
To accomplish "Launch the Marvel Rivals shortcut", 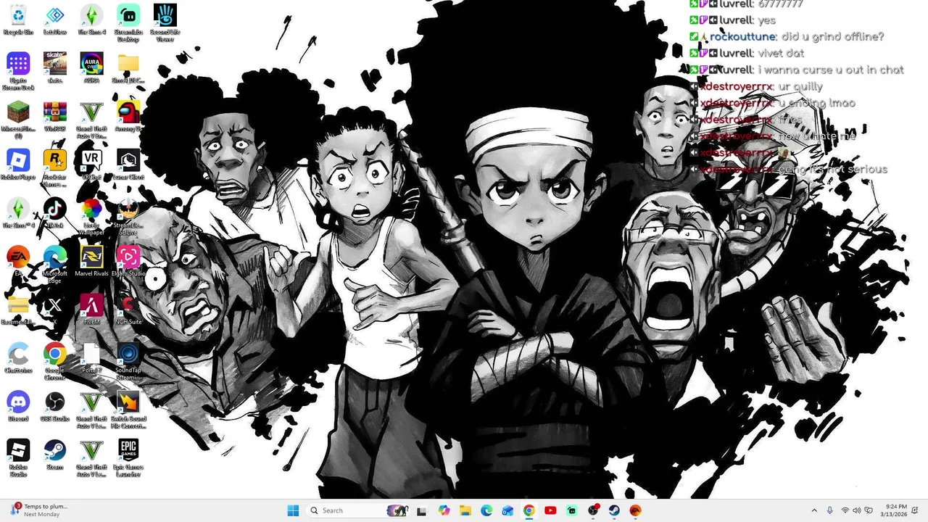I will tap(91, 261).
